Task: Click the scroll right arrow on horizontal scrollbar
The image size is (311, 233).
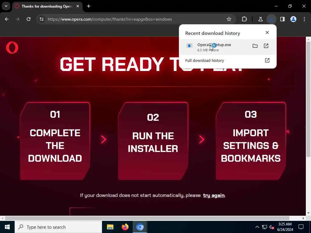Action: click(x=303, y=218)
